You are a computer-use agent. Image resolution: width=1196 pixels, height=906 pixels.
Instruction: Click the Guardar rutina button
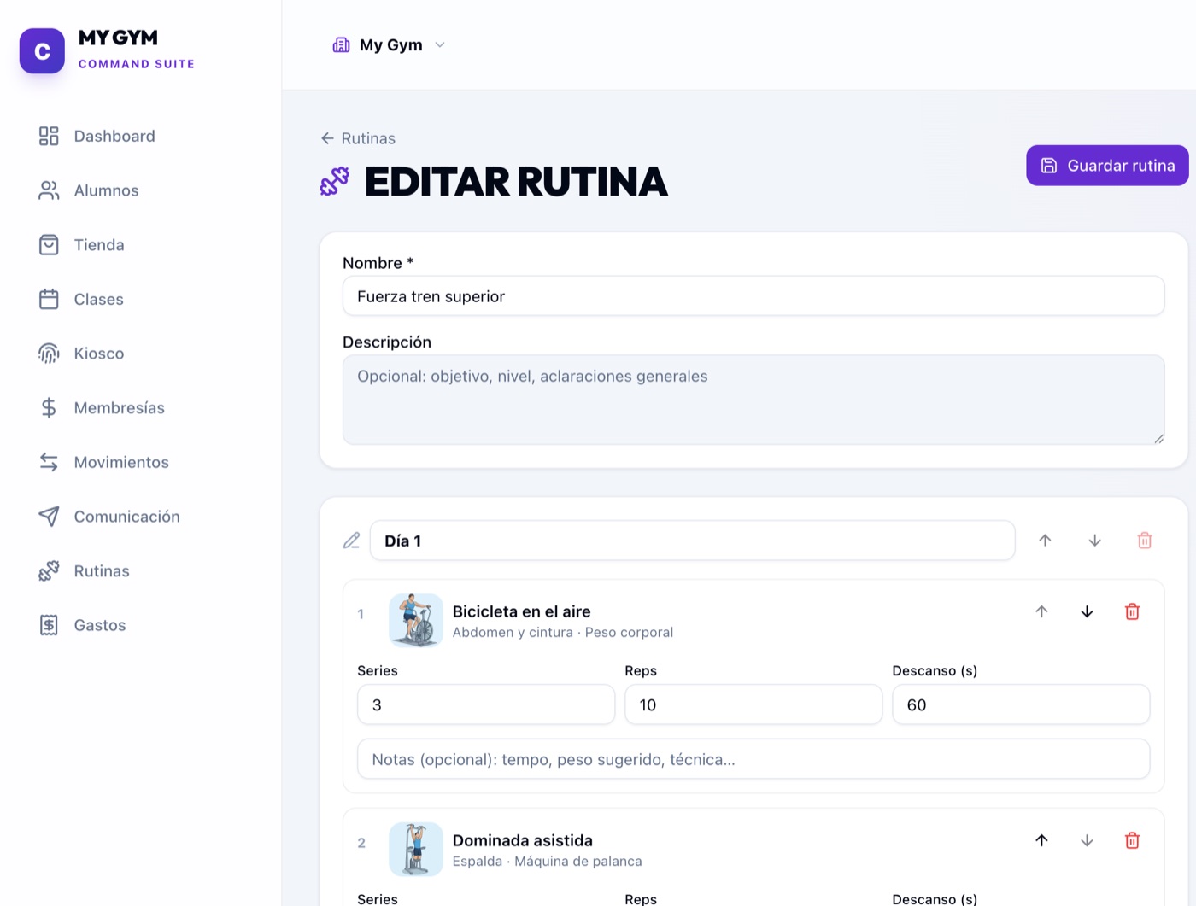pos(1107,166)
